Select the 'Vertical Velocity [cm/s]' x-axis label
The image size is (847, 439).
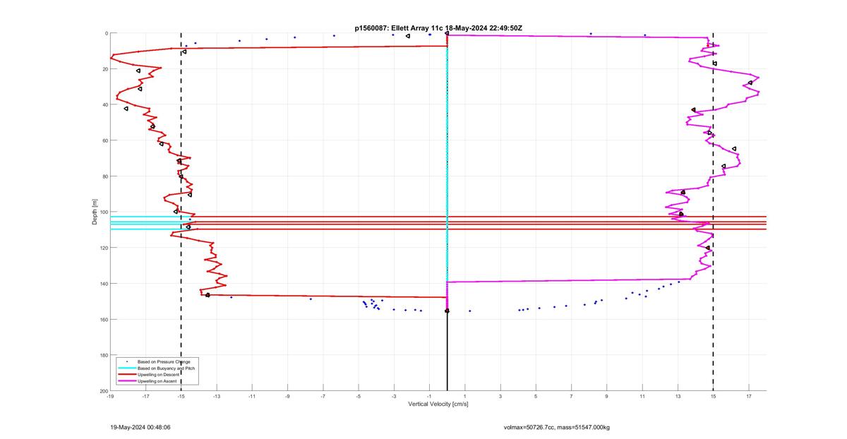pos(438,404)
